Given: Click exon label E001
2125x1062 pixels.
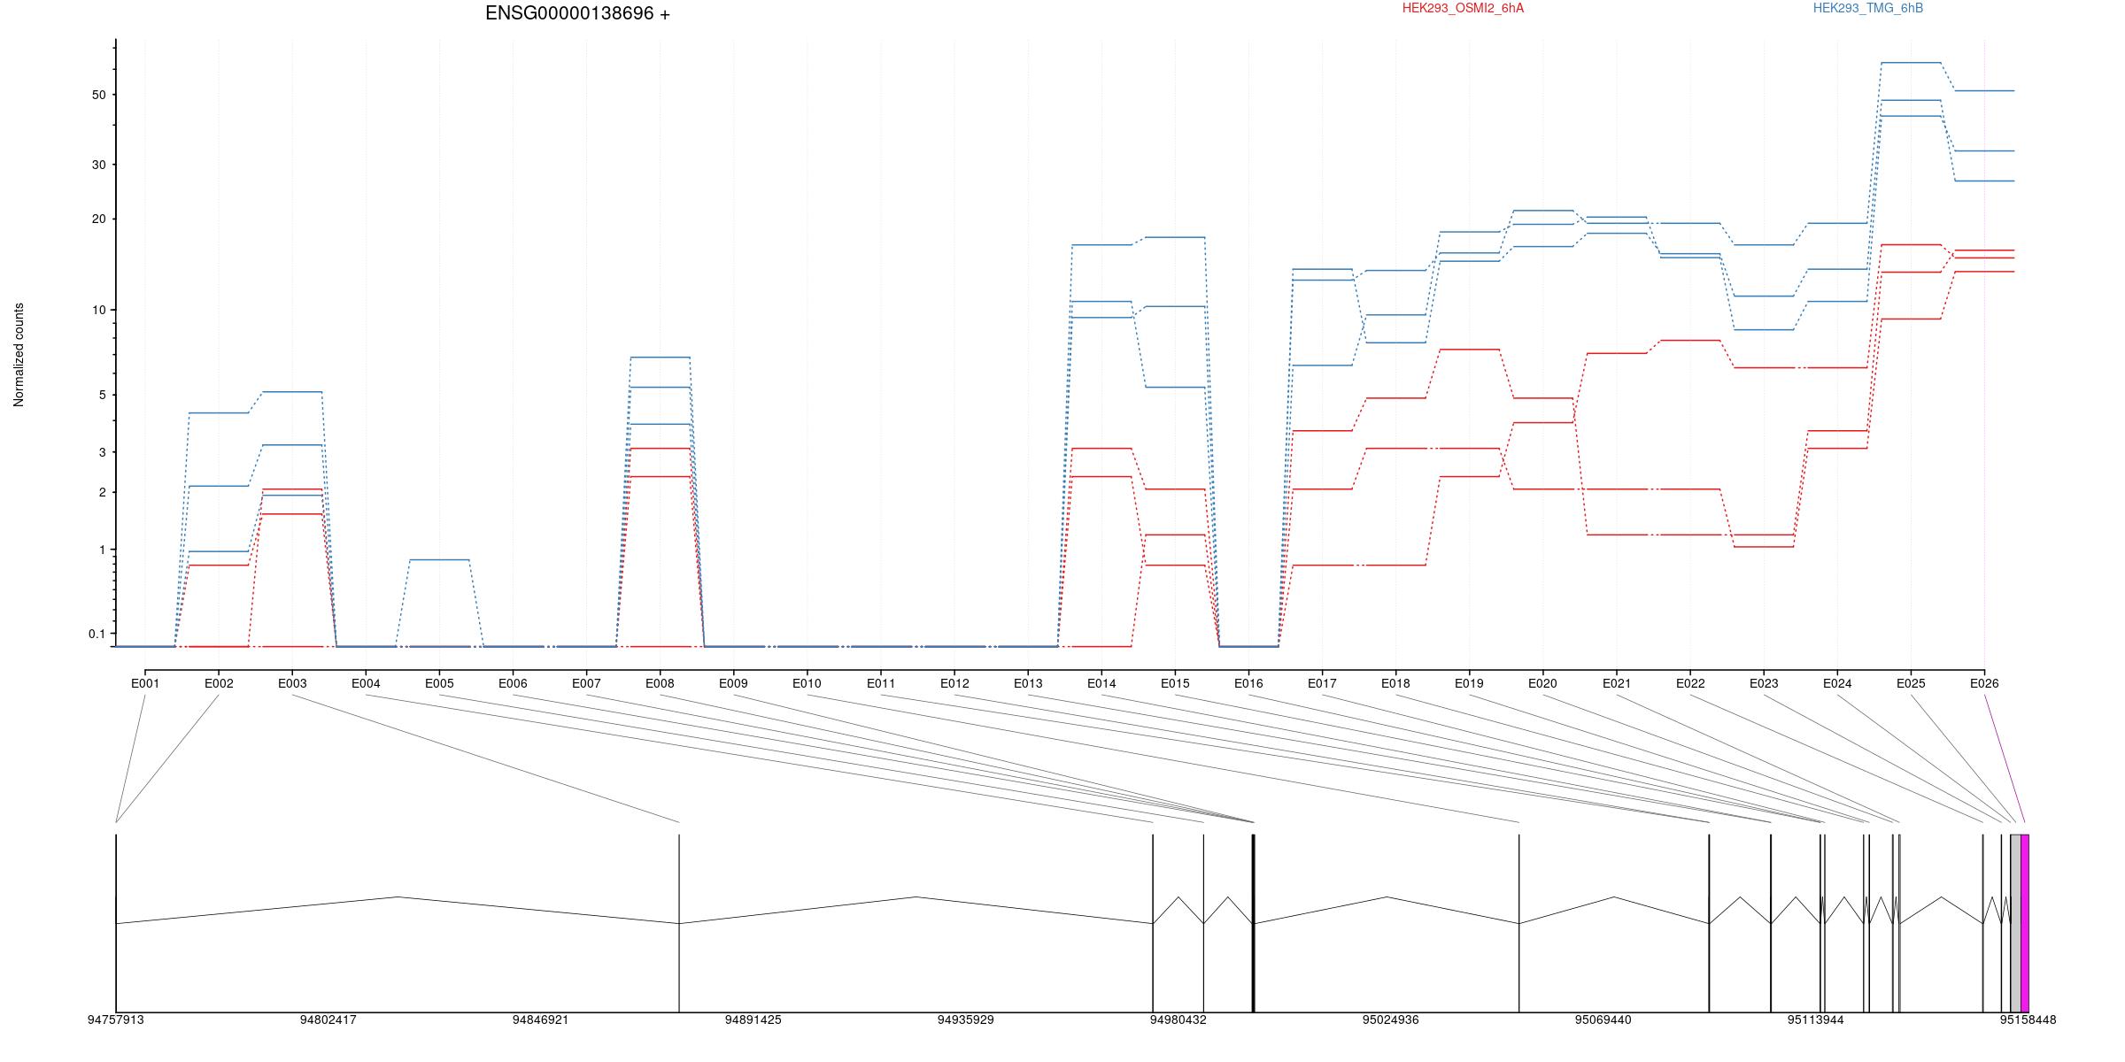Looking at the screenshot, I should [x=145, y=683].
